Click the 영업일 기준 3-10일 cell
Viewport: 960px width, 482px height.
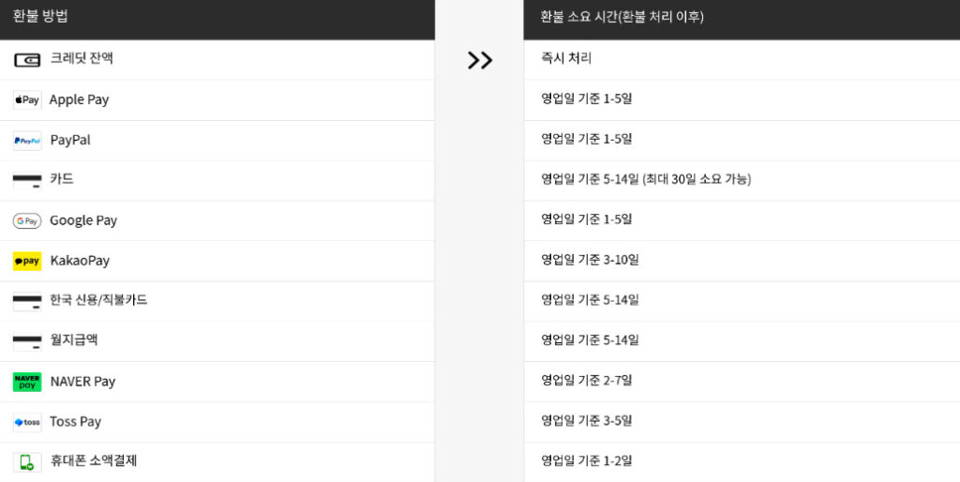point(742,261)
